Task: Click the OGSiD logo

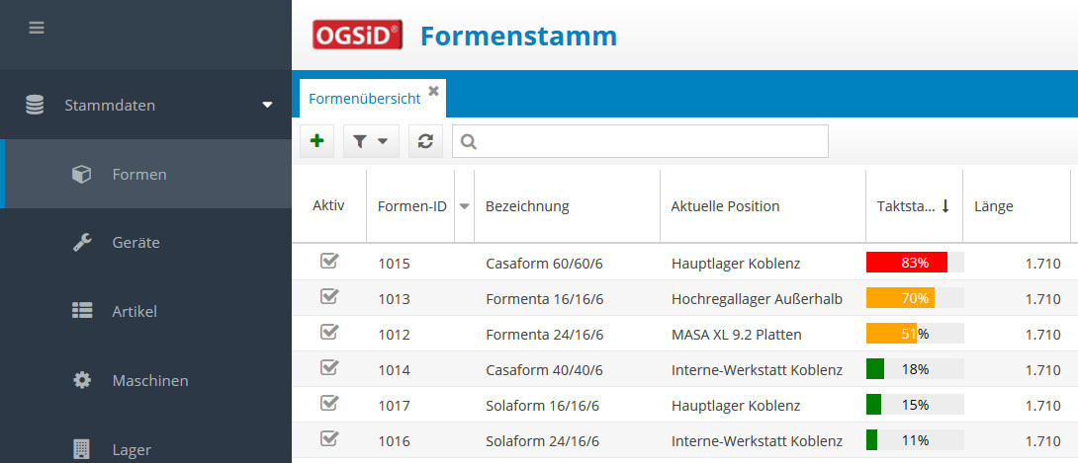Action: pyautogui.click(x=358, y=36)
